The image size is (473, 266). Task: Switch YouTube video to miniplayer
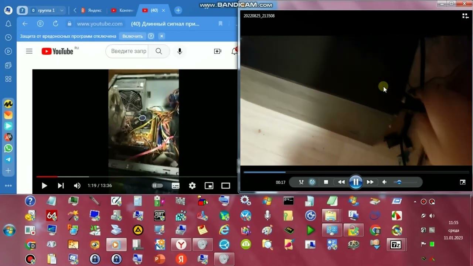[209, 185]
